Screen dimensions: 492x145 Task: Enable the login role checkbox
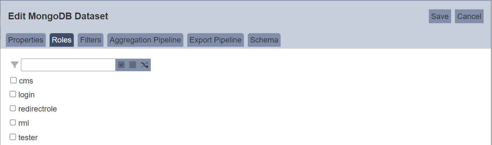[13, 94]
